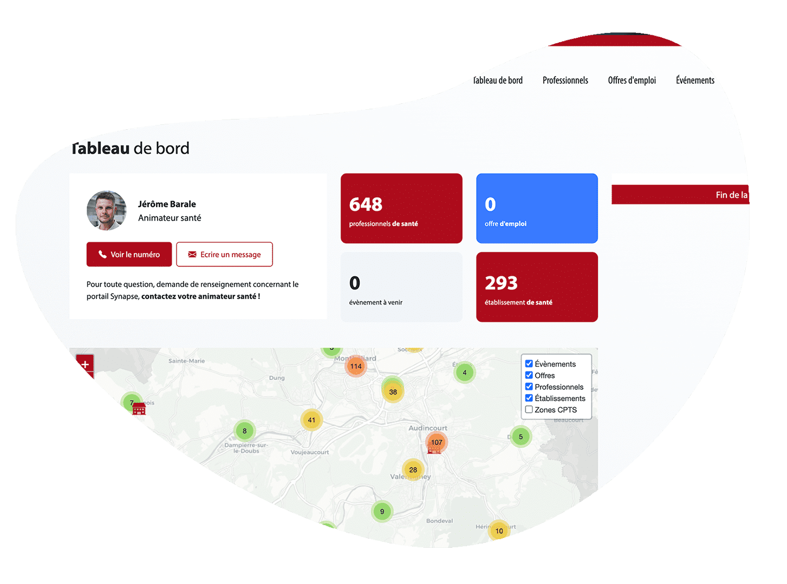This screenshot has width=787, height=584.
Task: Click the Sainte-Marie label on the map
Action: (x=187, y=361)
